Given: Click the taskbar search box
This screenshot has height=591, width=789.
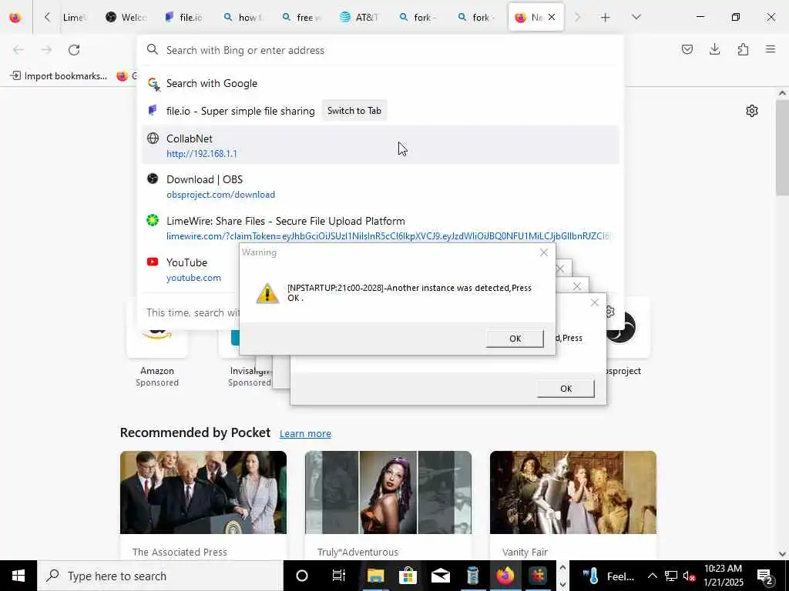Looking at the screenshot, I should (160, 576).
